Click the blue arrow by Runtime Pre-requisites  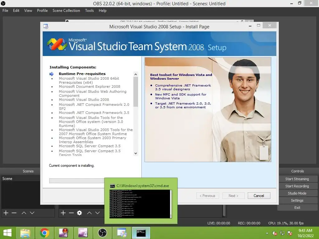click(x=51, y=74)
